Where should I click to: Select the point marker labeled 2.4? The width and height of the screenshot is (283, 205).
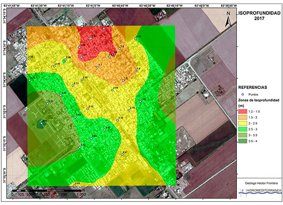point(122,155)
